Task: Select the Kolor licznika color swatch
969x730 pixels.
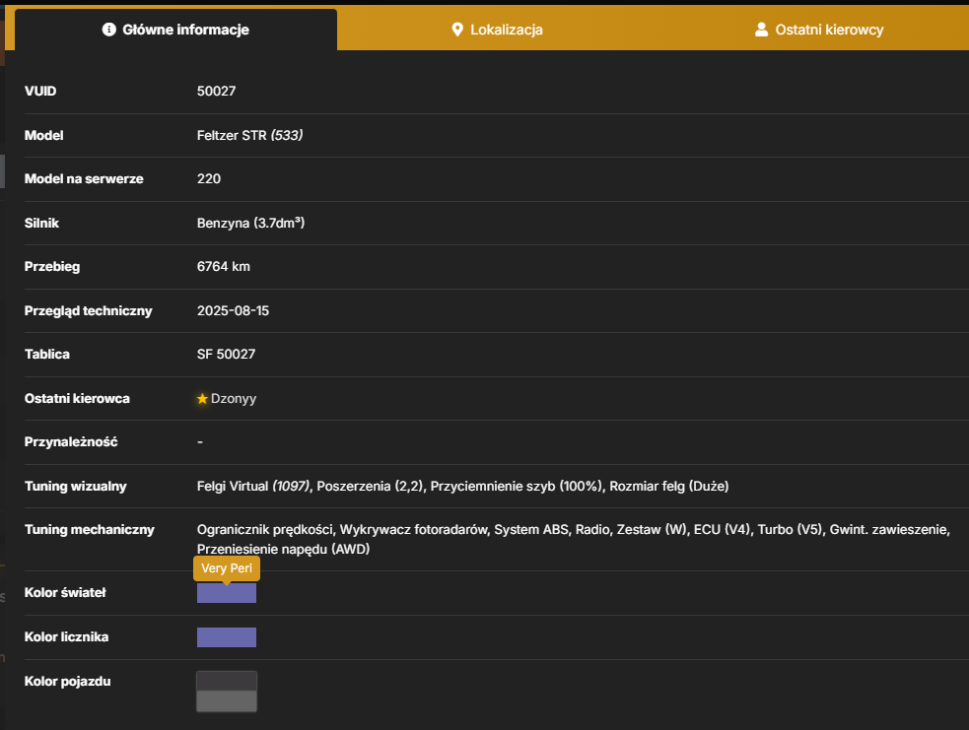Action: click(x=227, y=637)
